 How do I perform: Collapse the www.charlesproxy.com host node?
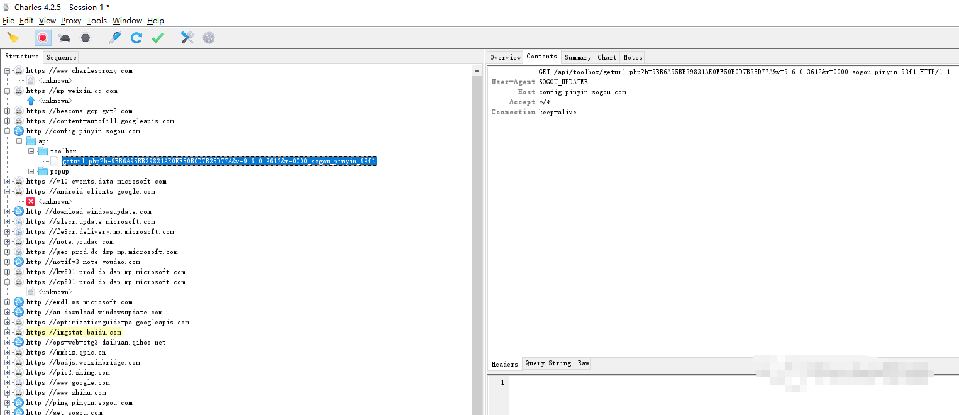8,71
